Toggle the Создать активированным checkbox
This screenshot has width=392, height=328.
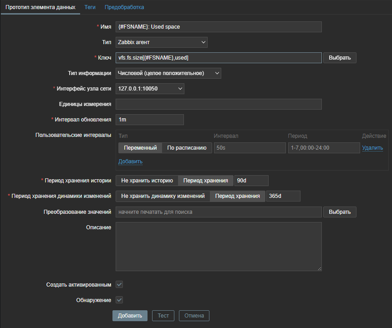tap(119, 285)
